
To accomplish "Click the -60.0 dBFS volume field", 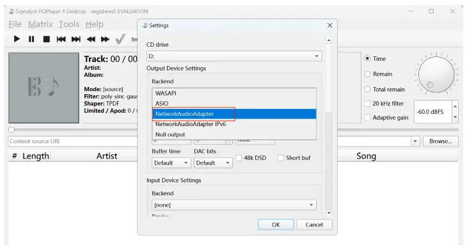I will click(x=433, y=111).
